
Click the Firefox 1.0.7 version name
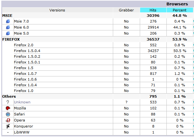pos(25,74)
